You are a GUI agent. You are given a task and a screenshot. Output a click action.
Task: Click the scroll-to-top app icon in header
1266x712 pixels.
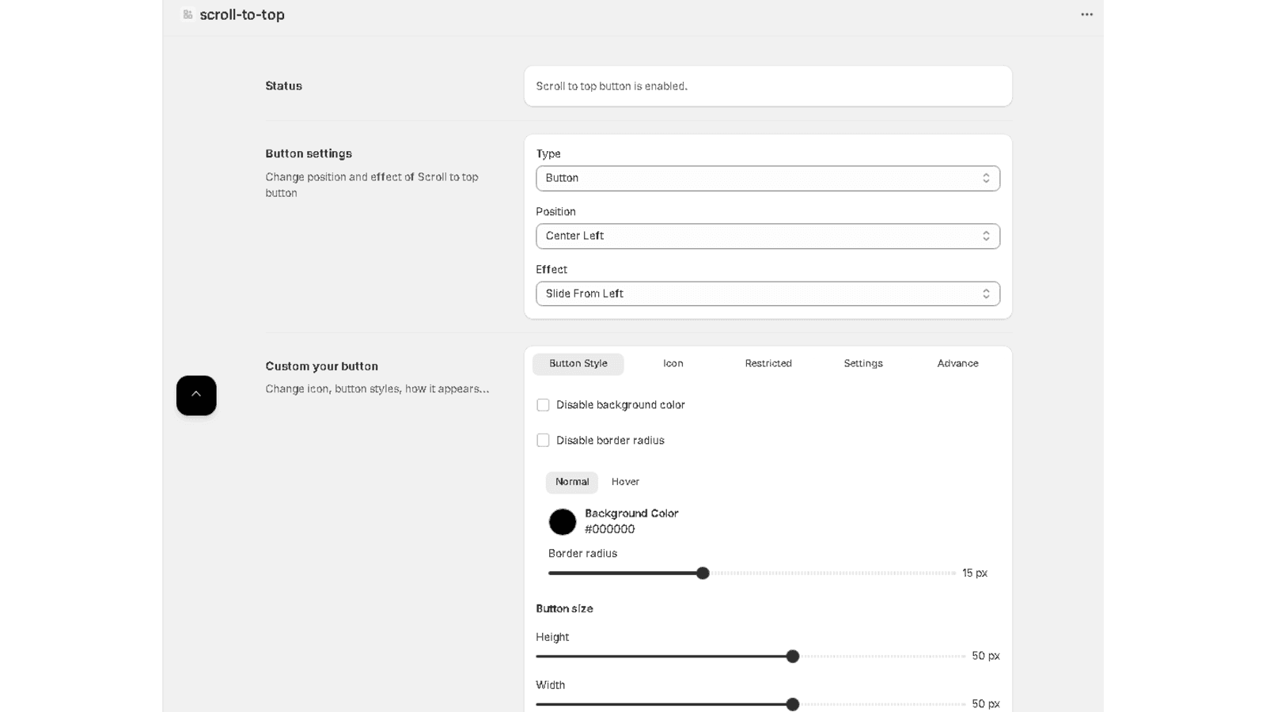[188, 14]
